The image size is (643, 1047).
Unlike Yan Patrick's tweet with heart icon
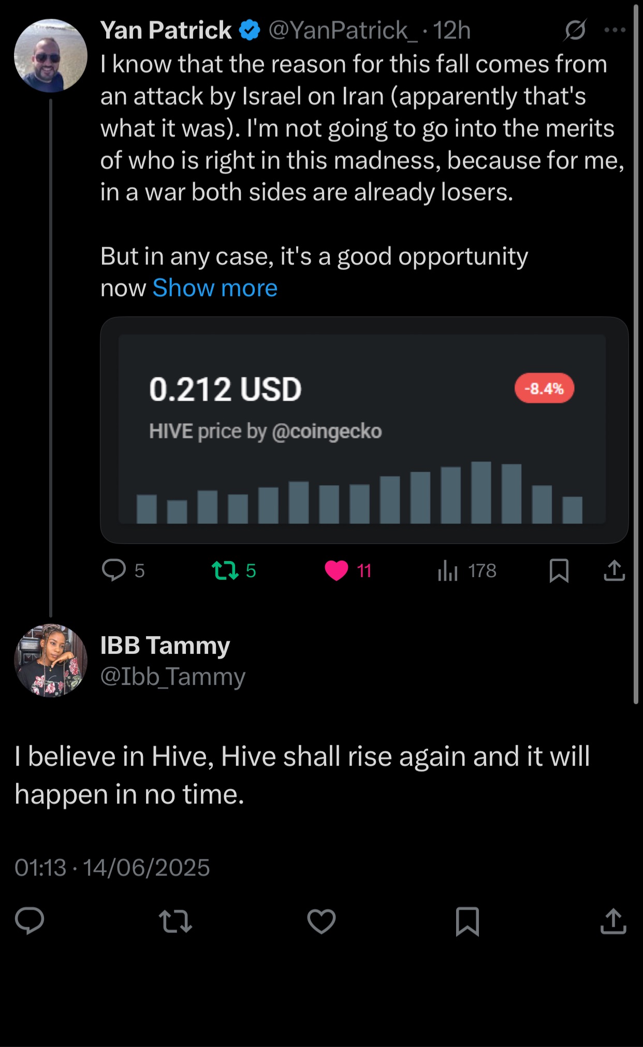click(348, 570)
